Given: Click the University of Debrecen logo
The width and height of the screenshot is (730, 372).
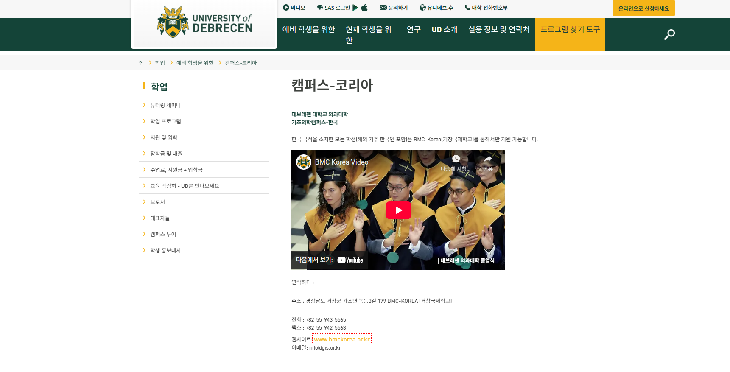Looking at the screenshot, I should (204, 23).
